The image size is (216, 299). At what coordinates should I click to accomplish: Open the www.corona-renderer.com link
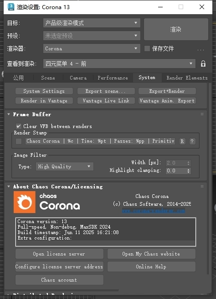coord(154,210)
